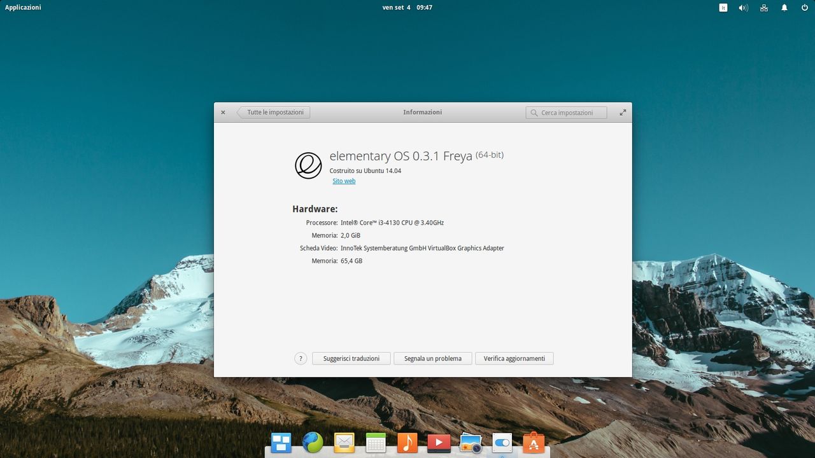Open the Calendar app from dock
This screenshot has height=458, width=815.
tap(376, 442)
